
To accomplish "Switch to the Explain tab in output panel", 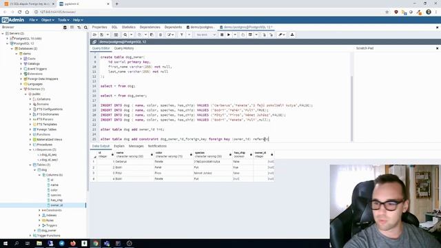I will (119, 146).
